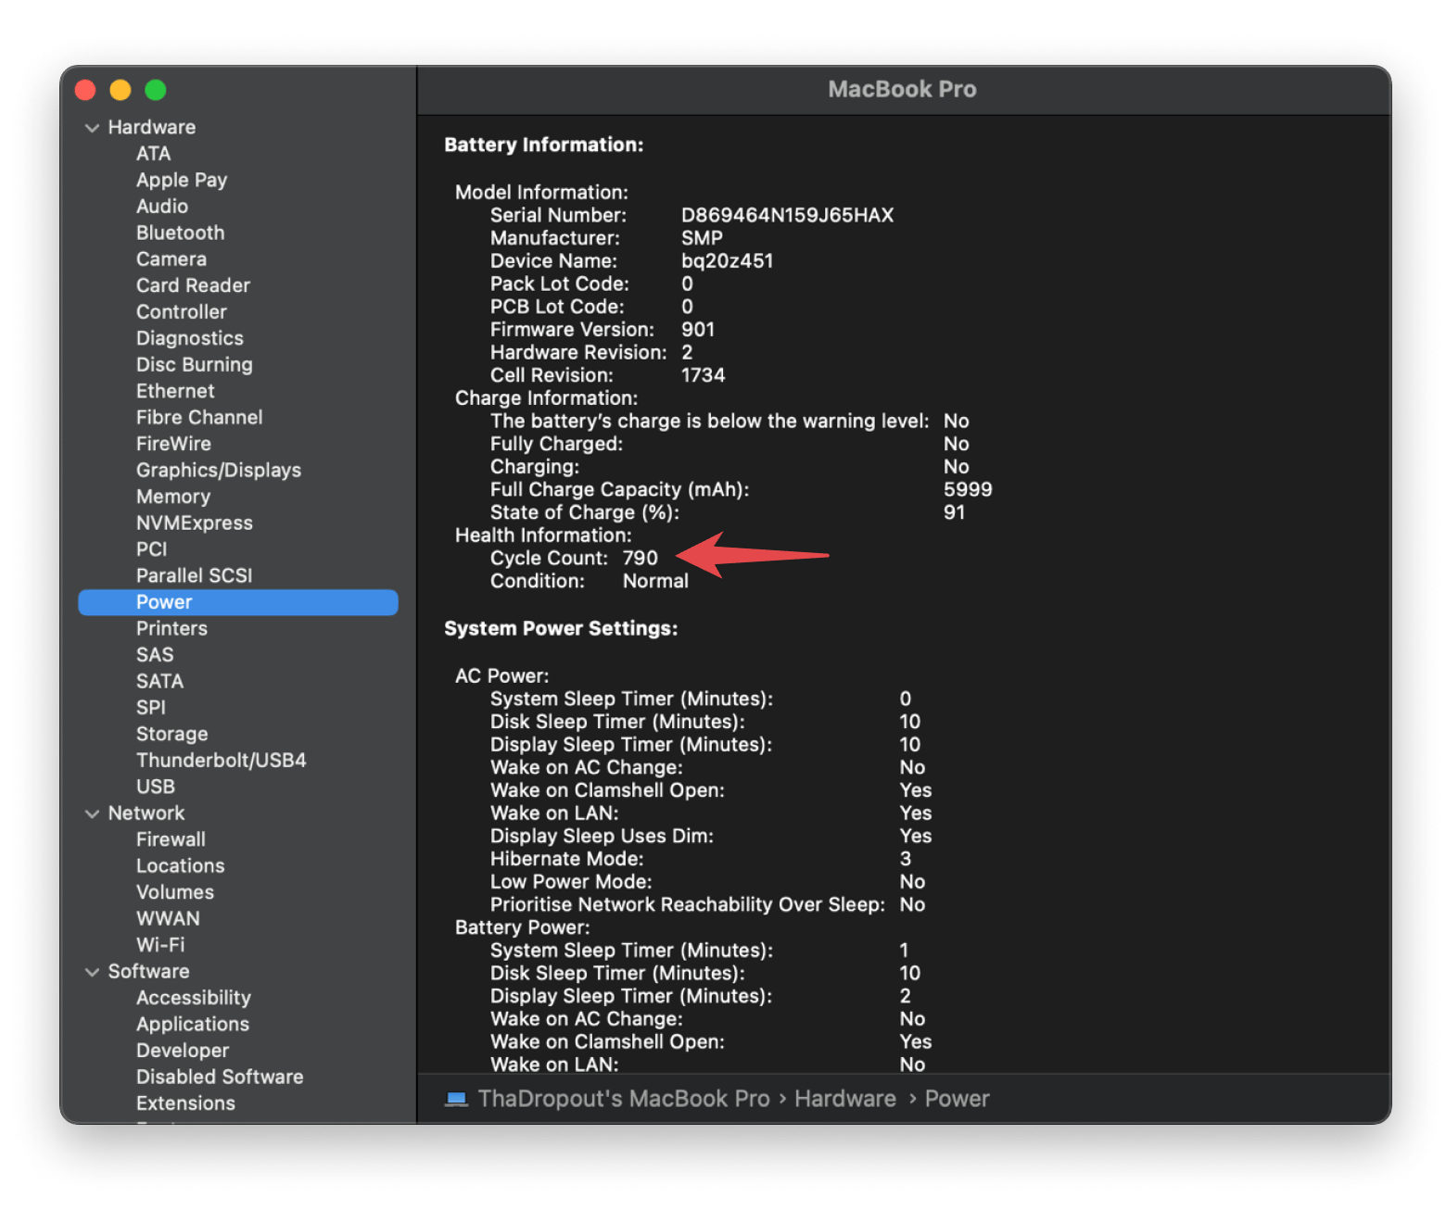
Task: Select Thunderbolt/USB4 in the sidebar
Action: coord(221,761)
